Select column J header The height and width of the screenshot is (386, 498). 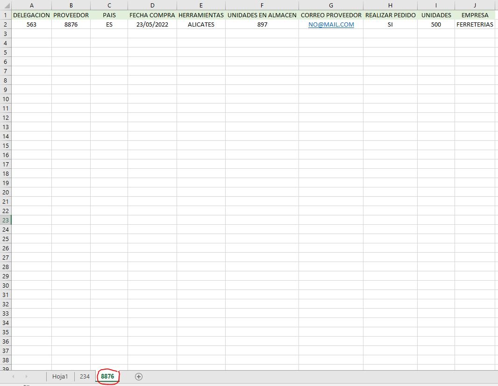[x=475, y=6]
